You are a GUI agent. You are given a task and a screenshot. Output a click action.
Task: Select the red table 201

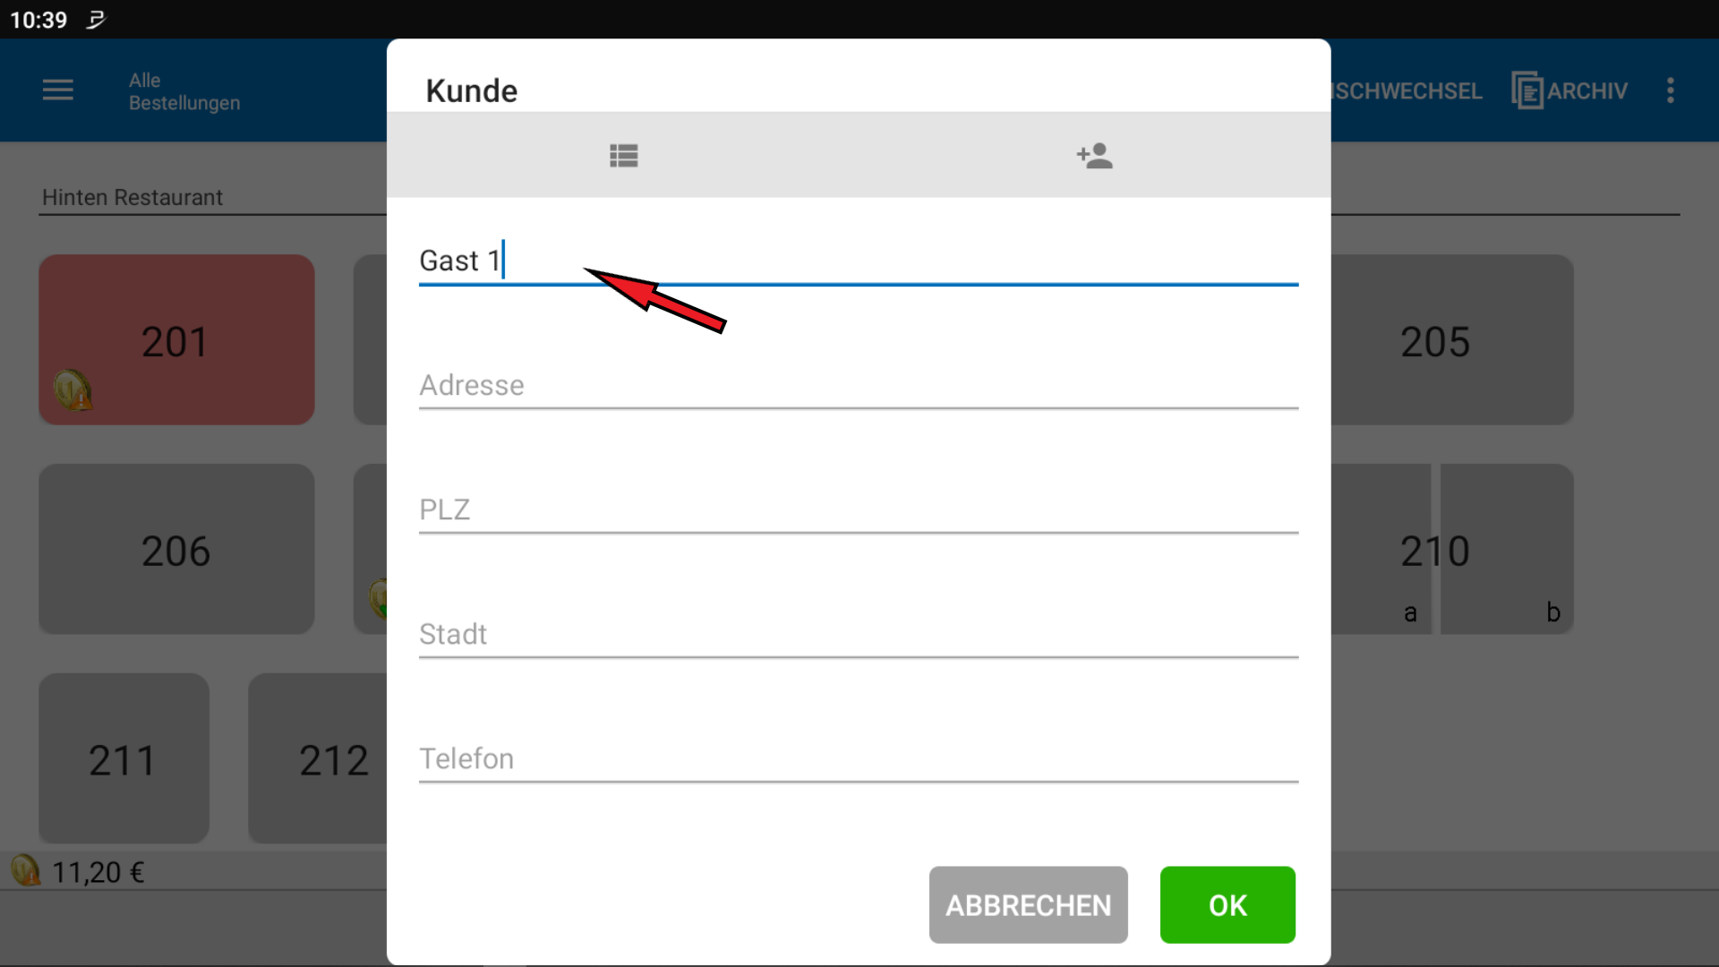point(176,339)
